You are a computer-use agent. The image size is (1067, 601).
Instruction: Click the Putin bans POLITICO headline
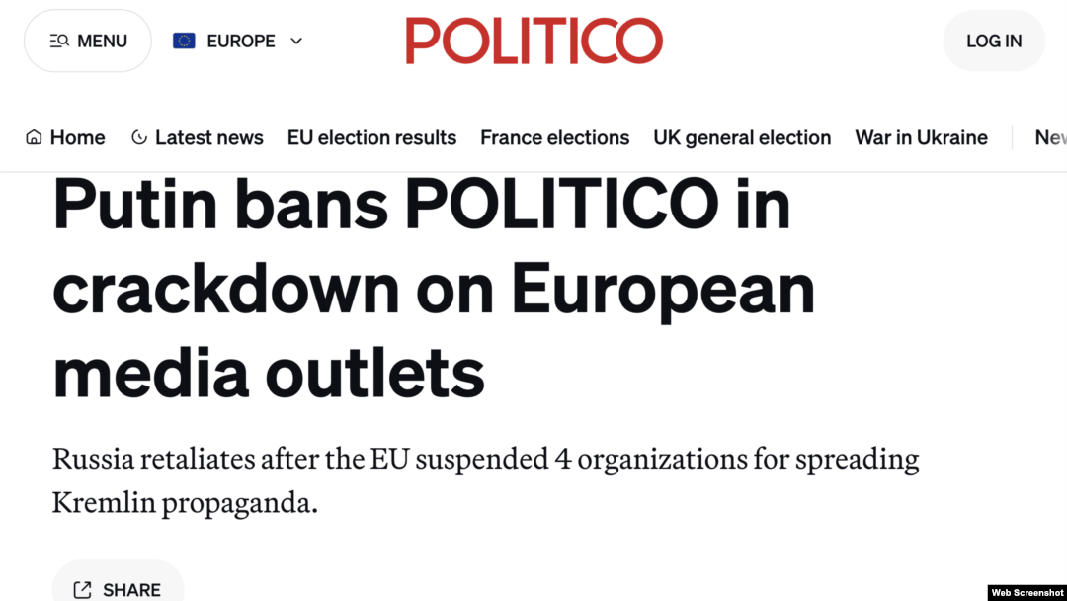pos(434,288)
